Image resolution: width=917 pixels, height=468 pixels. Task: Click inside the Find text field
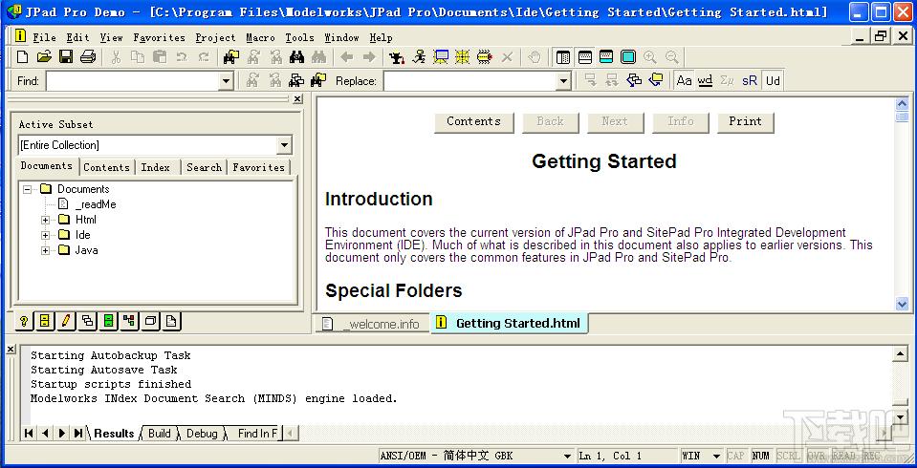tap(133, 81)
